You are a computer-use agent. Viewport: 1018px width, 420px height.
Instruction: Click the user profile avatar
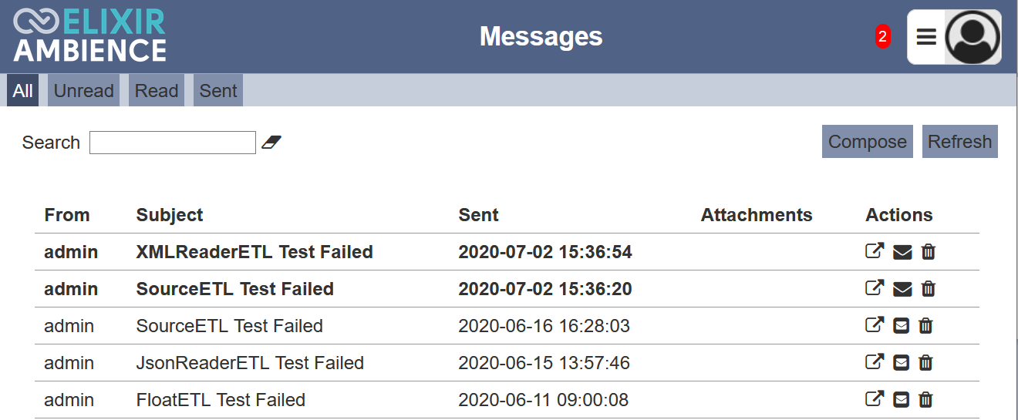coord(972,37)
